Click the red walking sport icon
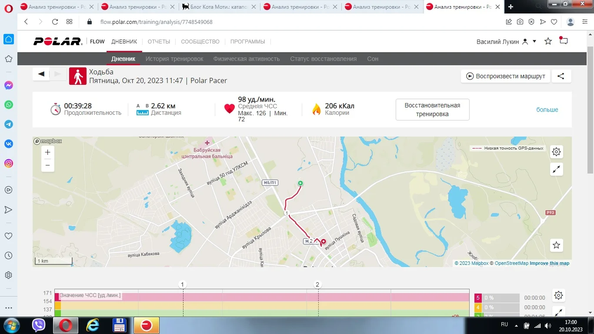Image resolution: width=594 pixels, height=334 pixels. tap(78, 76)
